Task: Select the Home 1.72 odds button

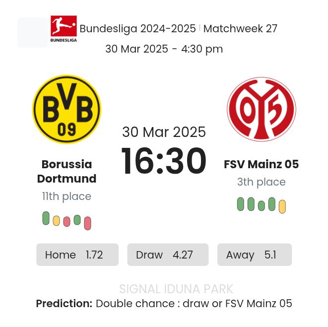Action: (x=77, y=255)
